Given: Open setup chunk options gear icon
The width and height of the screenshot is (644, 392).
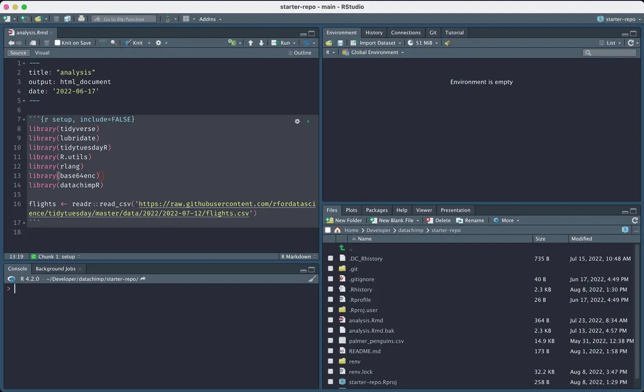Looking at the screenshot, I should click(x=297, y=122).
